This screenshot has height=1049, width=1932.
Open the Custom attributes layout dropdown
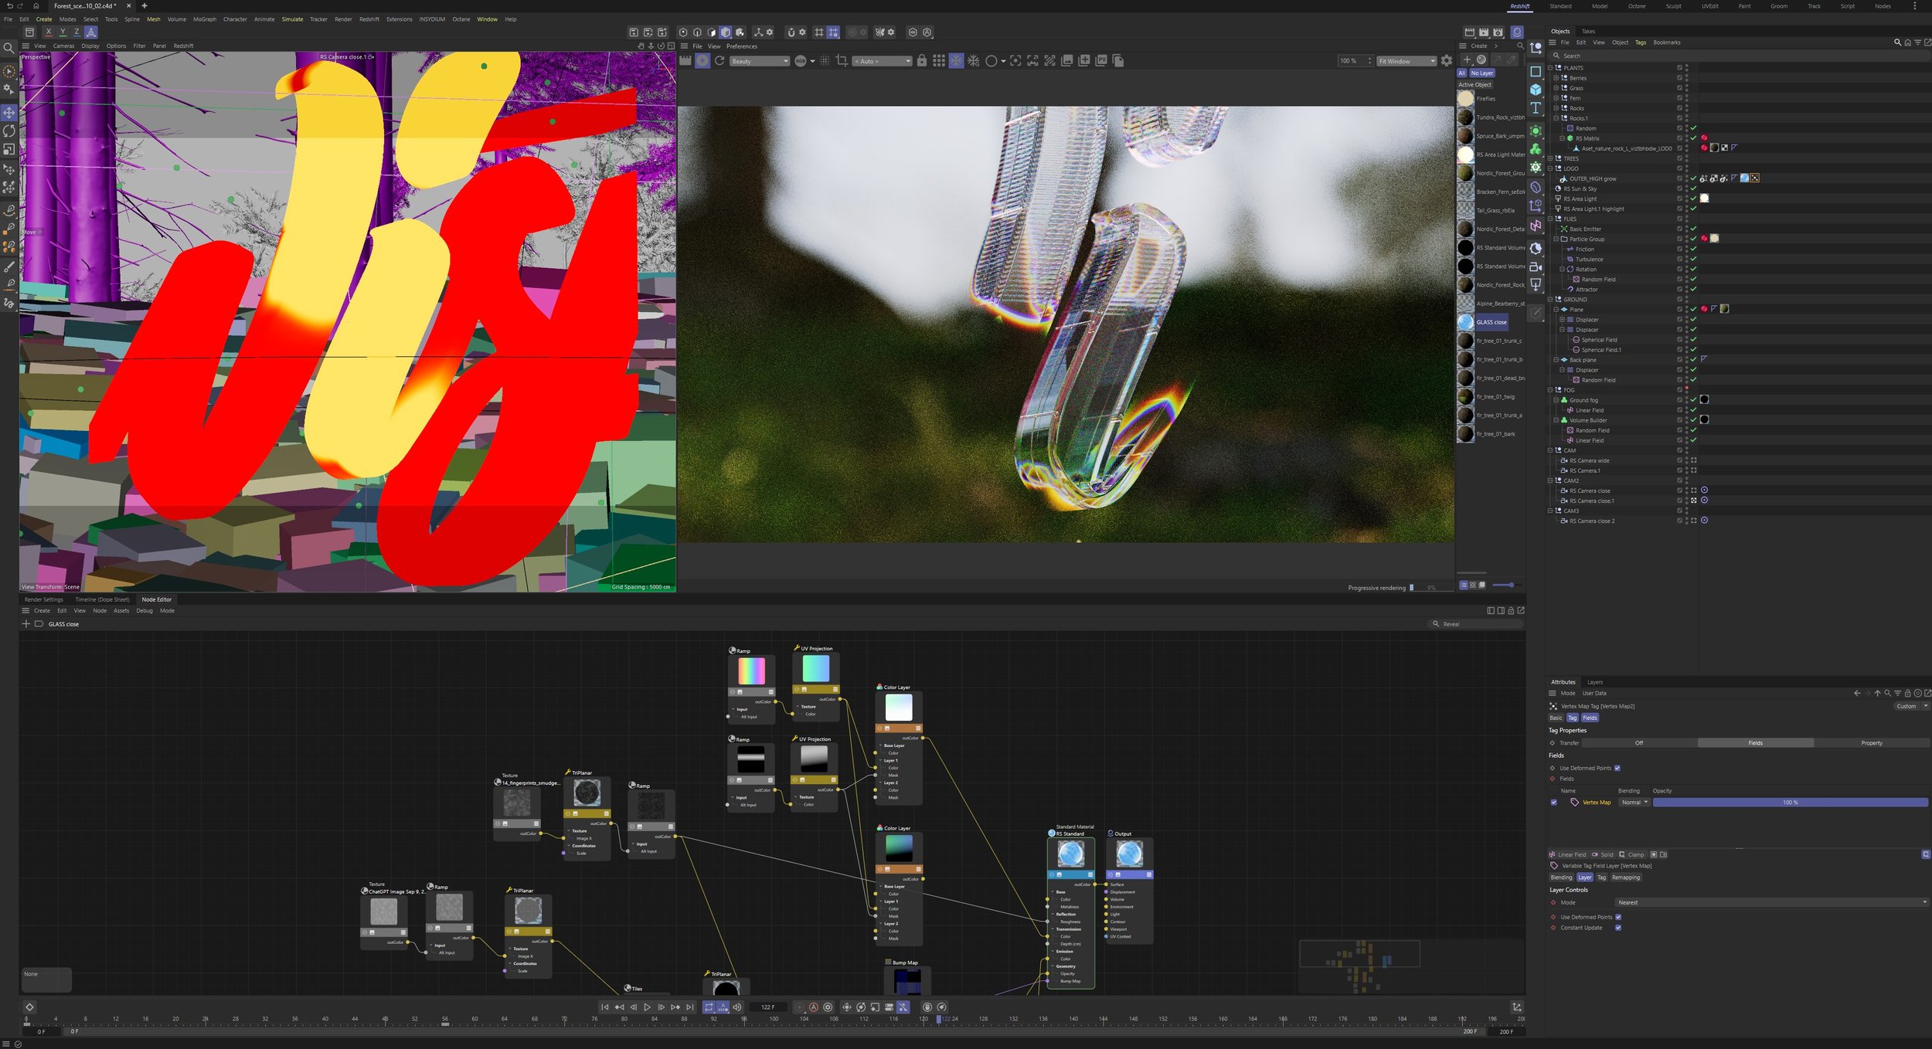point(1911,707)
